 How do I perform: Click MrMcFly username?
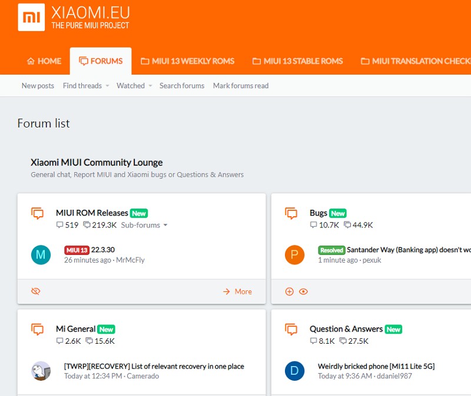click(130, 260)
